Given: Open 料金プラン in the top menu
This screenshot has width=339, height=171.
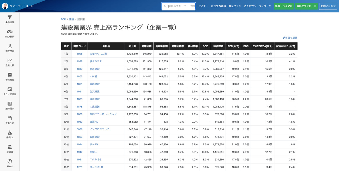Looking at the screenshot, I should pos(235,6).
